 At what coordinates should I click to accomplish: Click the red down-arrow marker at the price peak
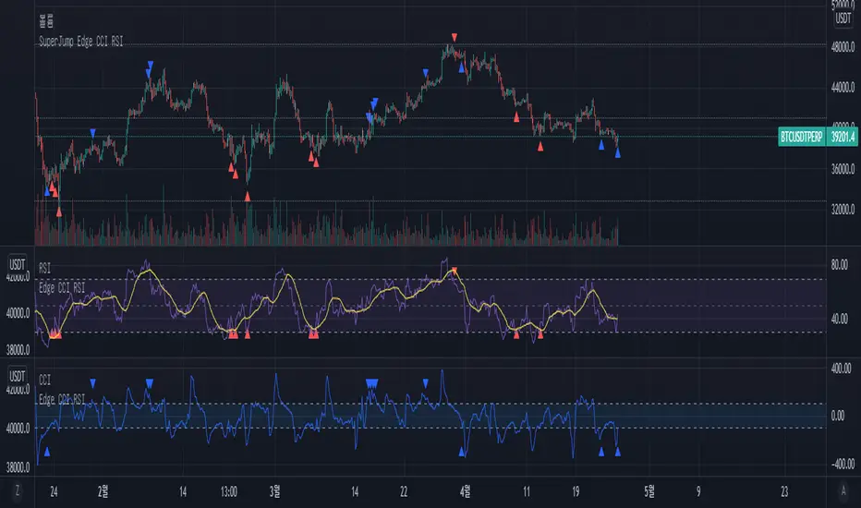(454, 37)
